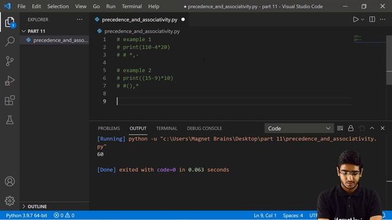Restore down the VS Code window
The width and height of the screenshot is (392, 220).
tap(364, 7)
